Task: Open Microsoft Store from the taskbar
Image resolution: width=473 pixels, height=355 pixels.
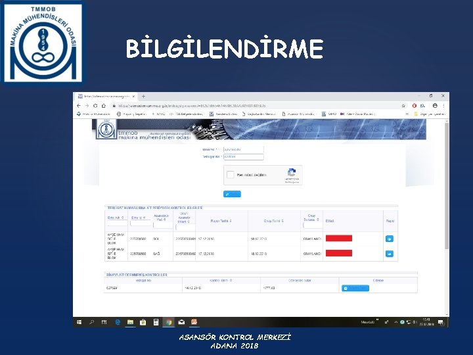Action: [143, 322]
